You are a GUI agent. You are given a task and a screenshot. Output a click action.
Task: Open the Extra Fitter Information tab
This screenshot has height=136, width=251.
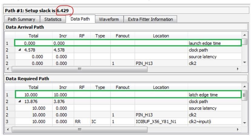150,19
